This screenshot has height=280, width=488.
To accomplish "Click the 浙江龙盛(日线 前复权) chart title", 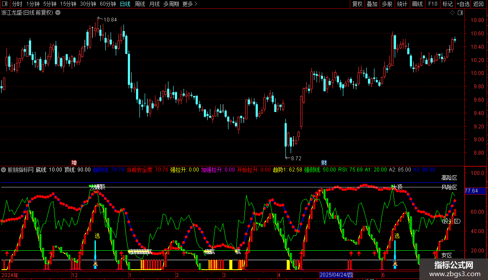I will 27,12.
